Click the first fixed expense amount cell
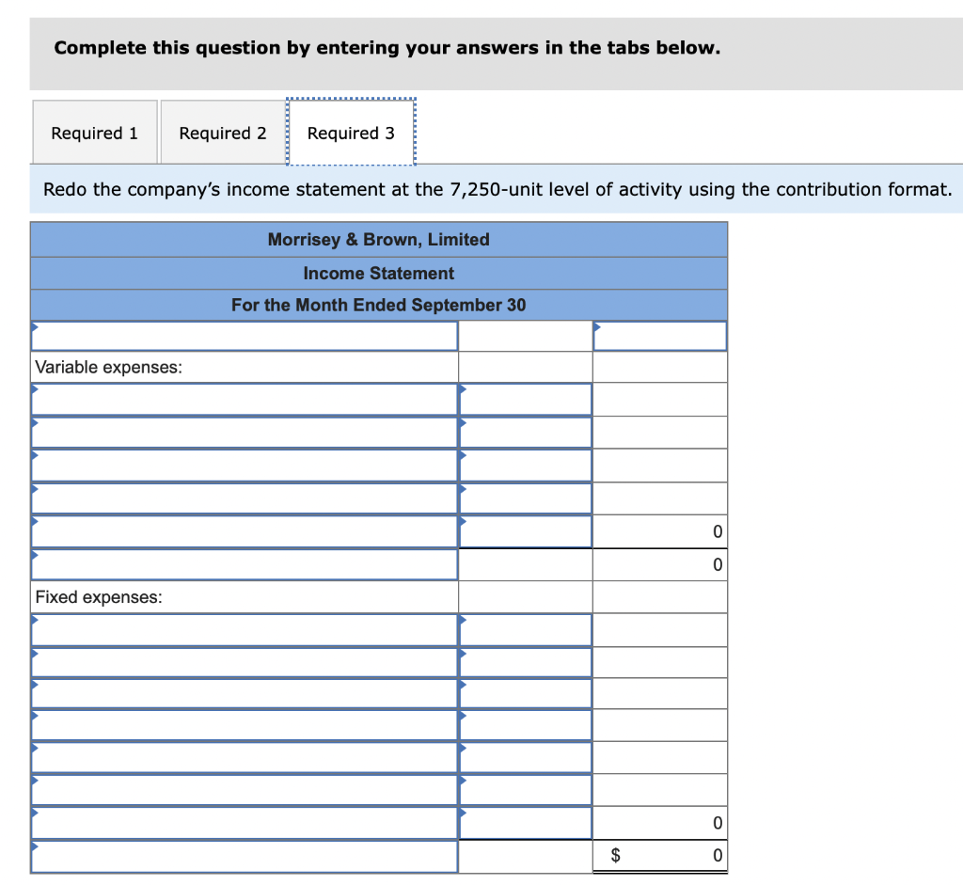 pos(525,629)
